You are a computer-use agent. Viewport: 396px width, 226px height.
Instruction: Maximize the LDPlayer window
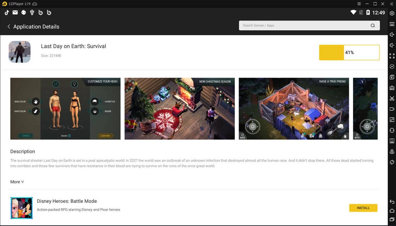[x=375, y=4]
